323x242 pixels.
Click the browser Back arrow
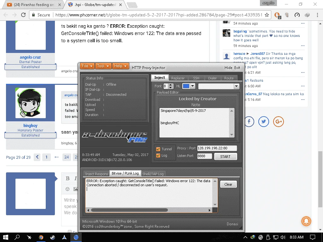(x=6, y=15)
